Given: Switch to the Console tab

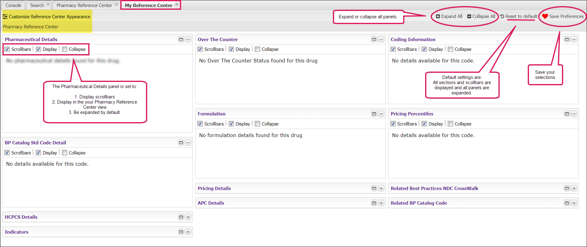Looking at the screenshot, I should 13,5.
